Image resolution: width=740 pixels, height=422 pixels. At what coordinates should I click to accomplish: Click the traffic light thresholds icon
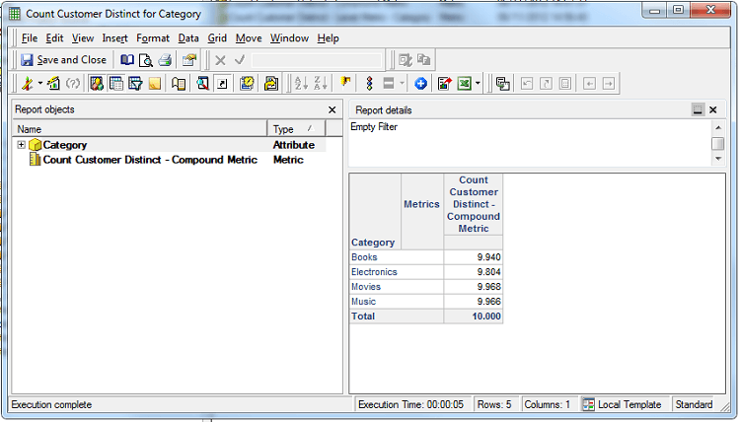point(369,84)
